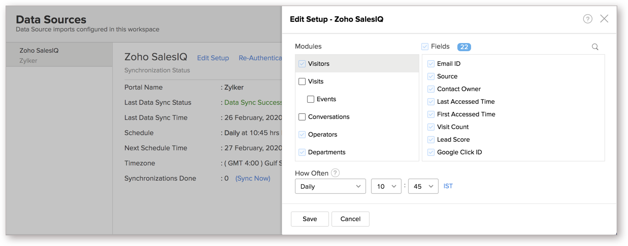The width and height of the screenshot is (628, 246).
Task: Toggle the Contact Owner field checkbox
Action: [431, 89]
